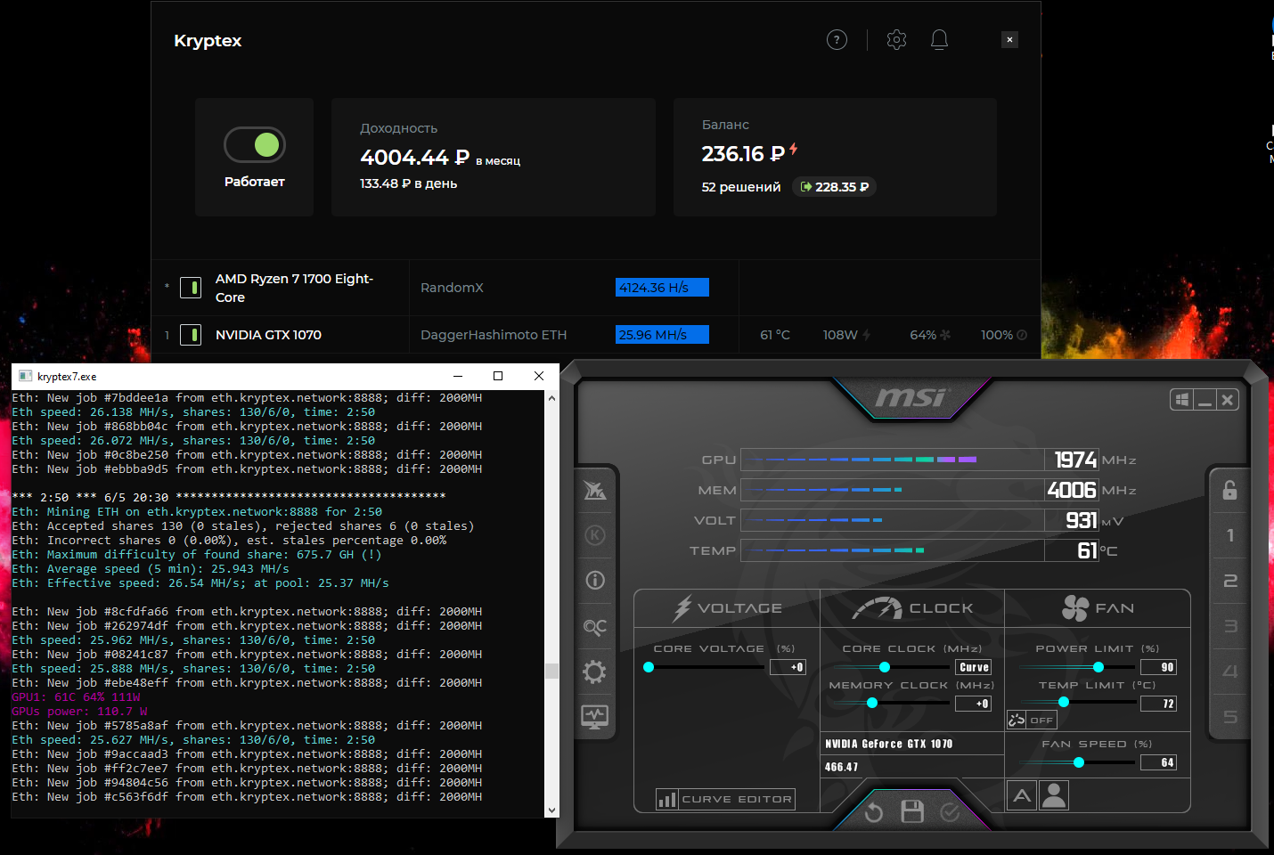Image resolution: width=1274 pixels, height=855 pixels.
Task: Click the kryptex7.exe title bar icon
Action: point(25,376)
